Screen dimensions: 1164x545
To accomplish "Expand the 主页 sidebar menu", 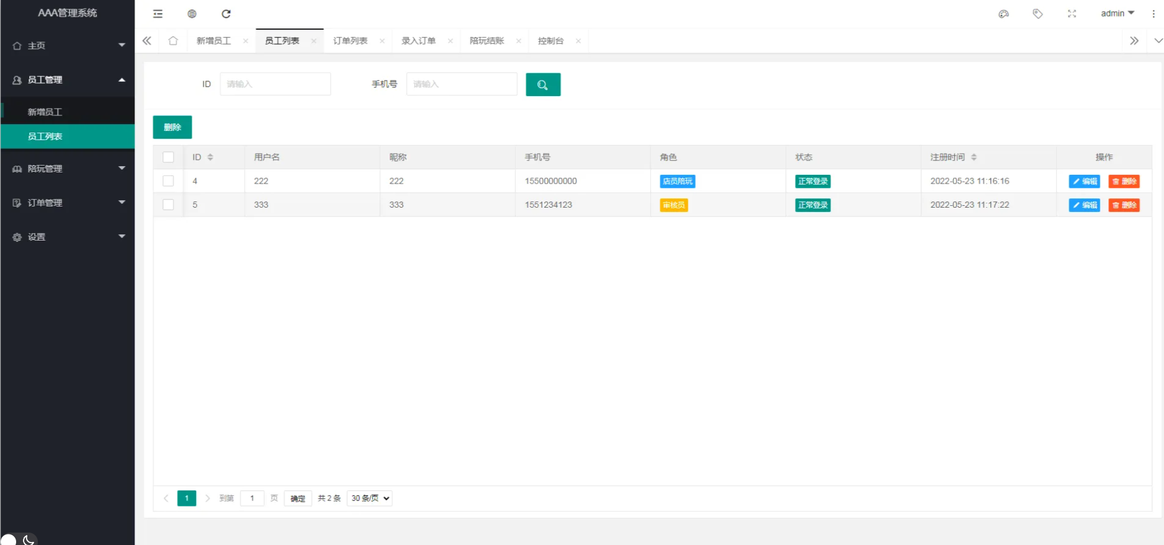I will pos(68,45).
